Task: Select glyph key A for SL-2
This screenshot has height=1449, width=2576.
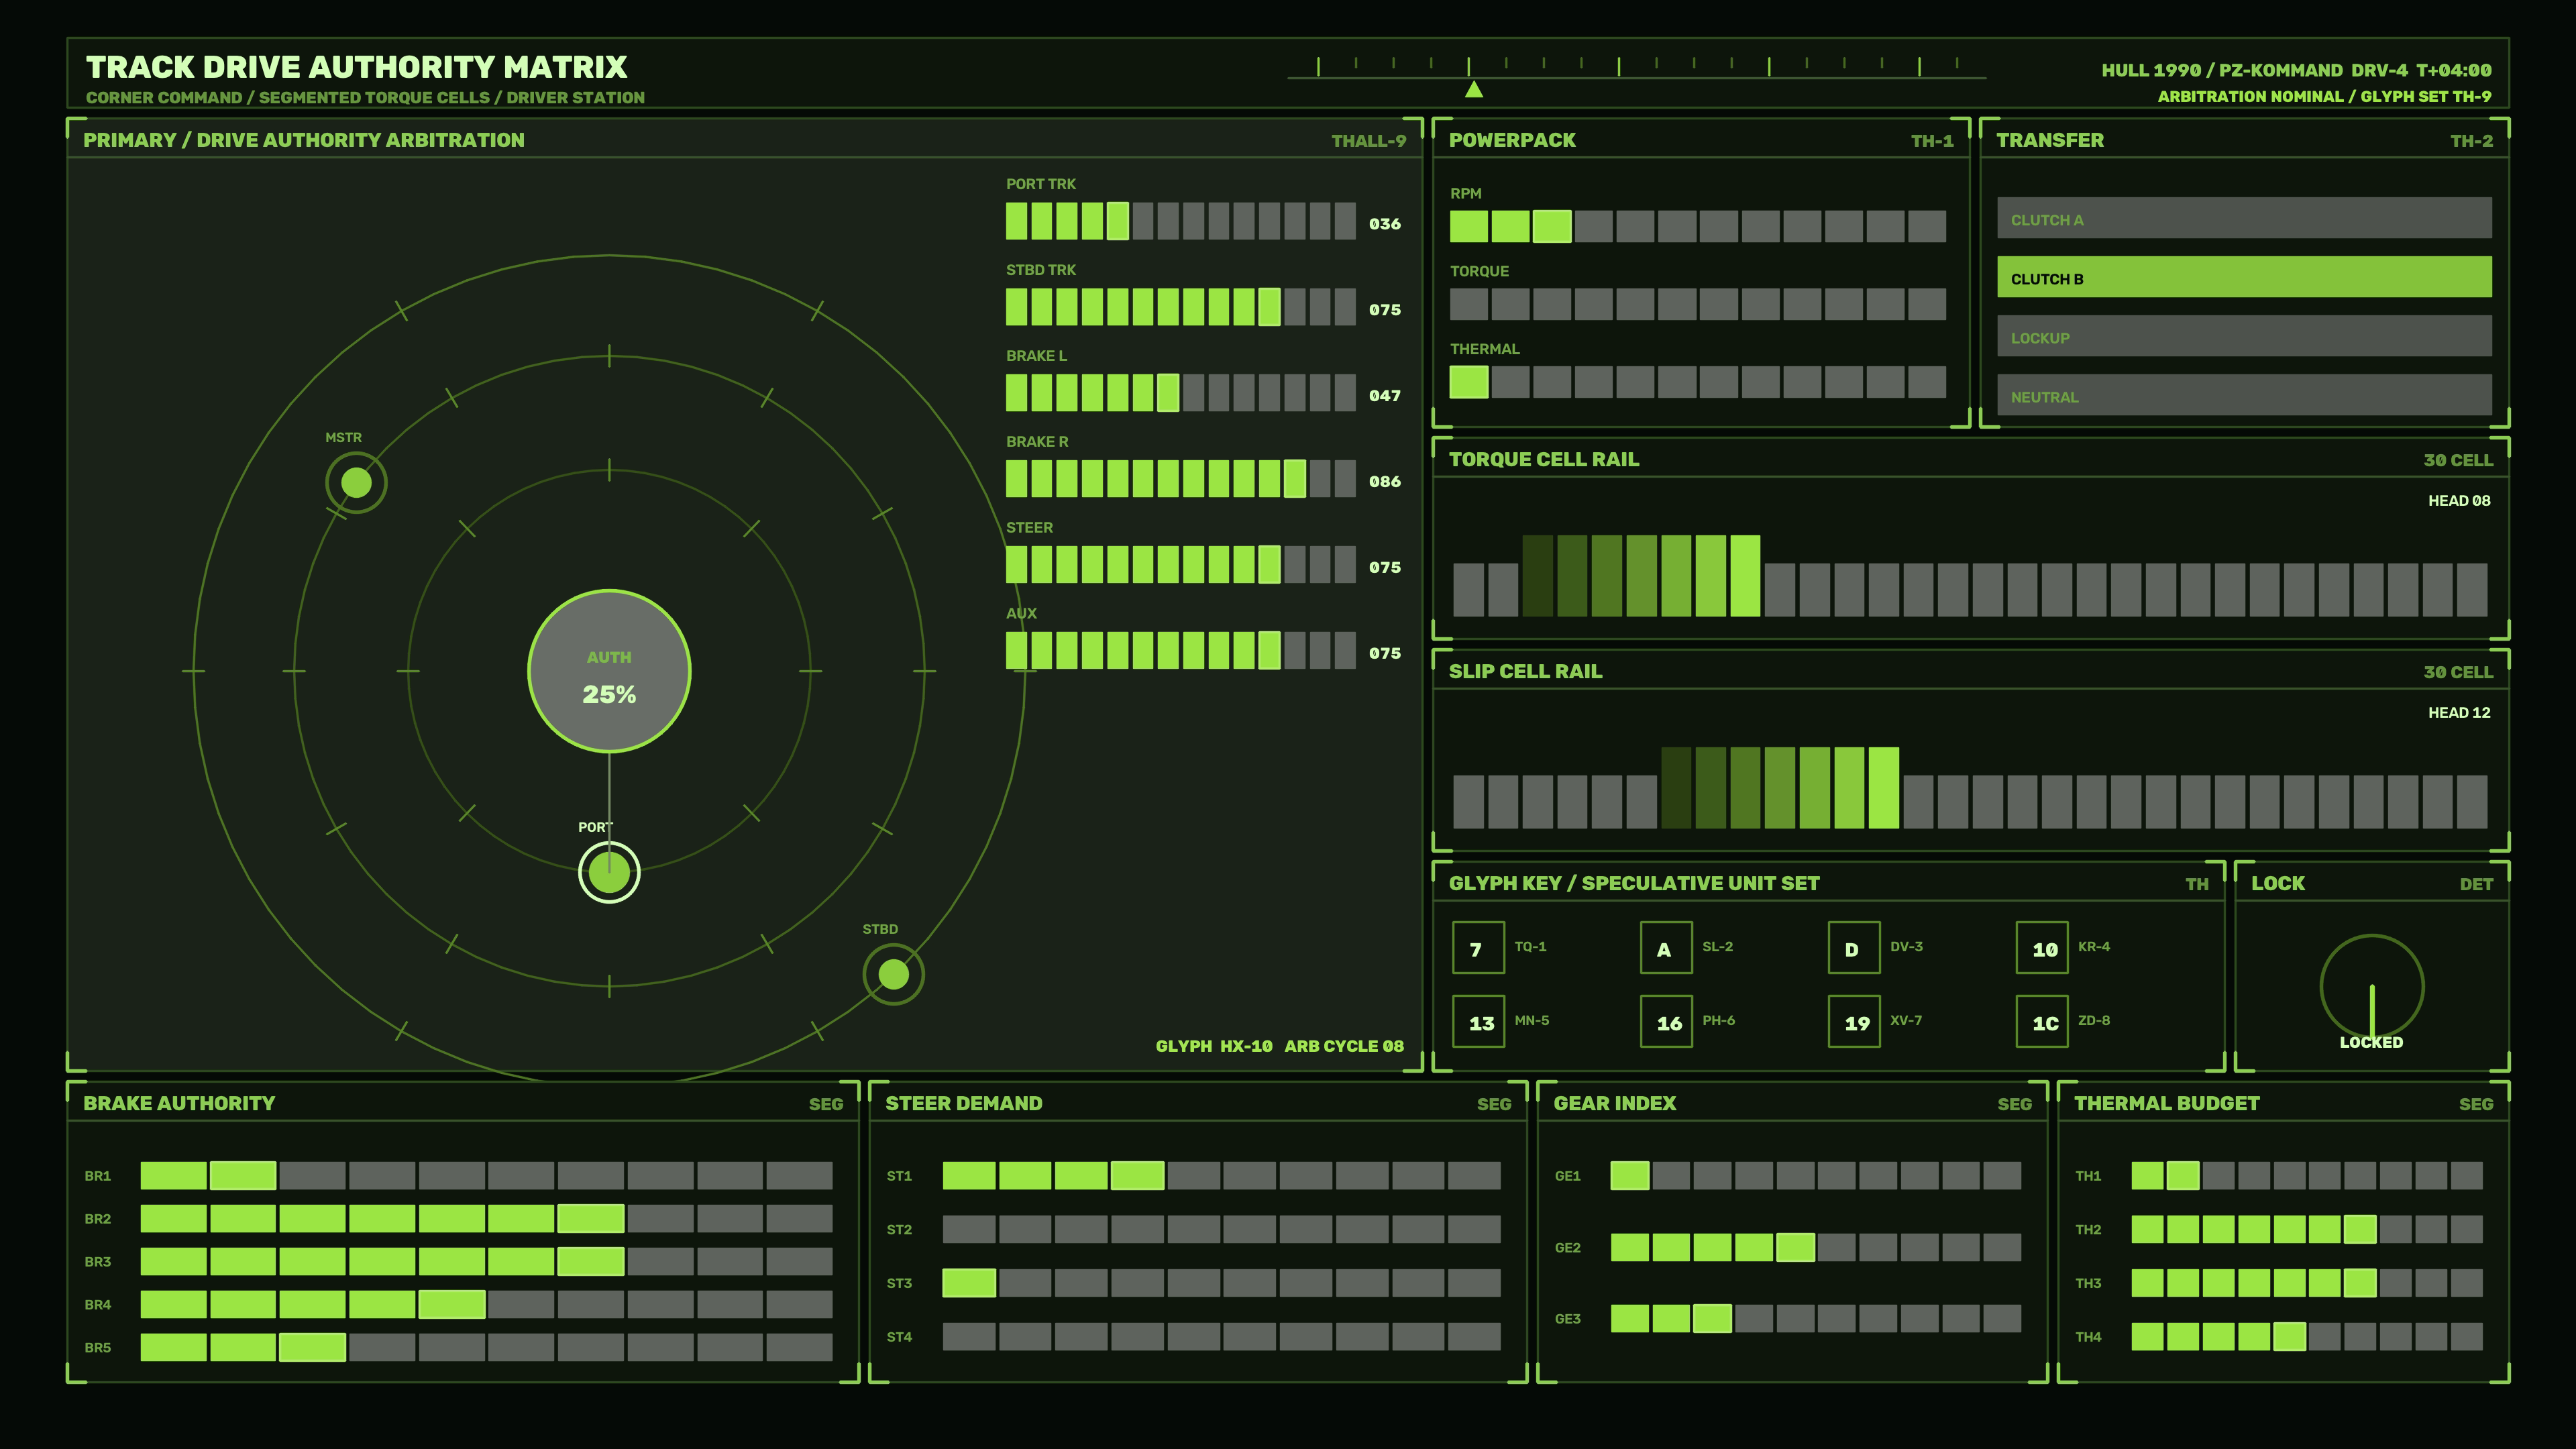Action: coord(1666,948)
